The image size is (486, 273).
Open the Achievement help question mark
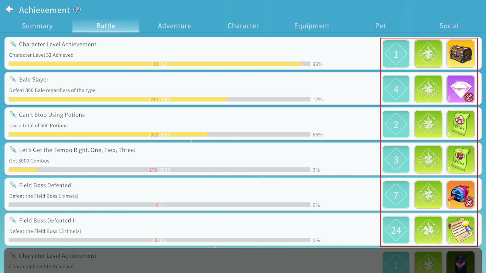[x=77, y=10]
